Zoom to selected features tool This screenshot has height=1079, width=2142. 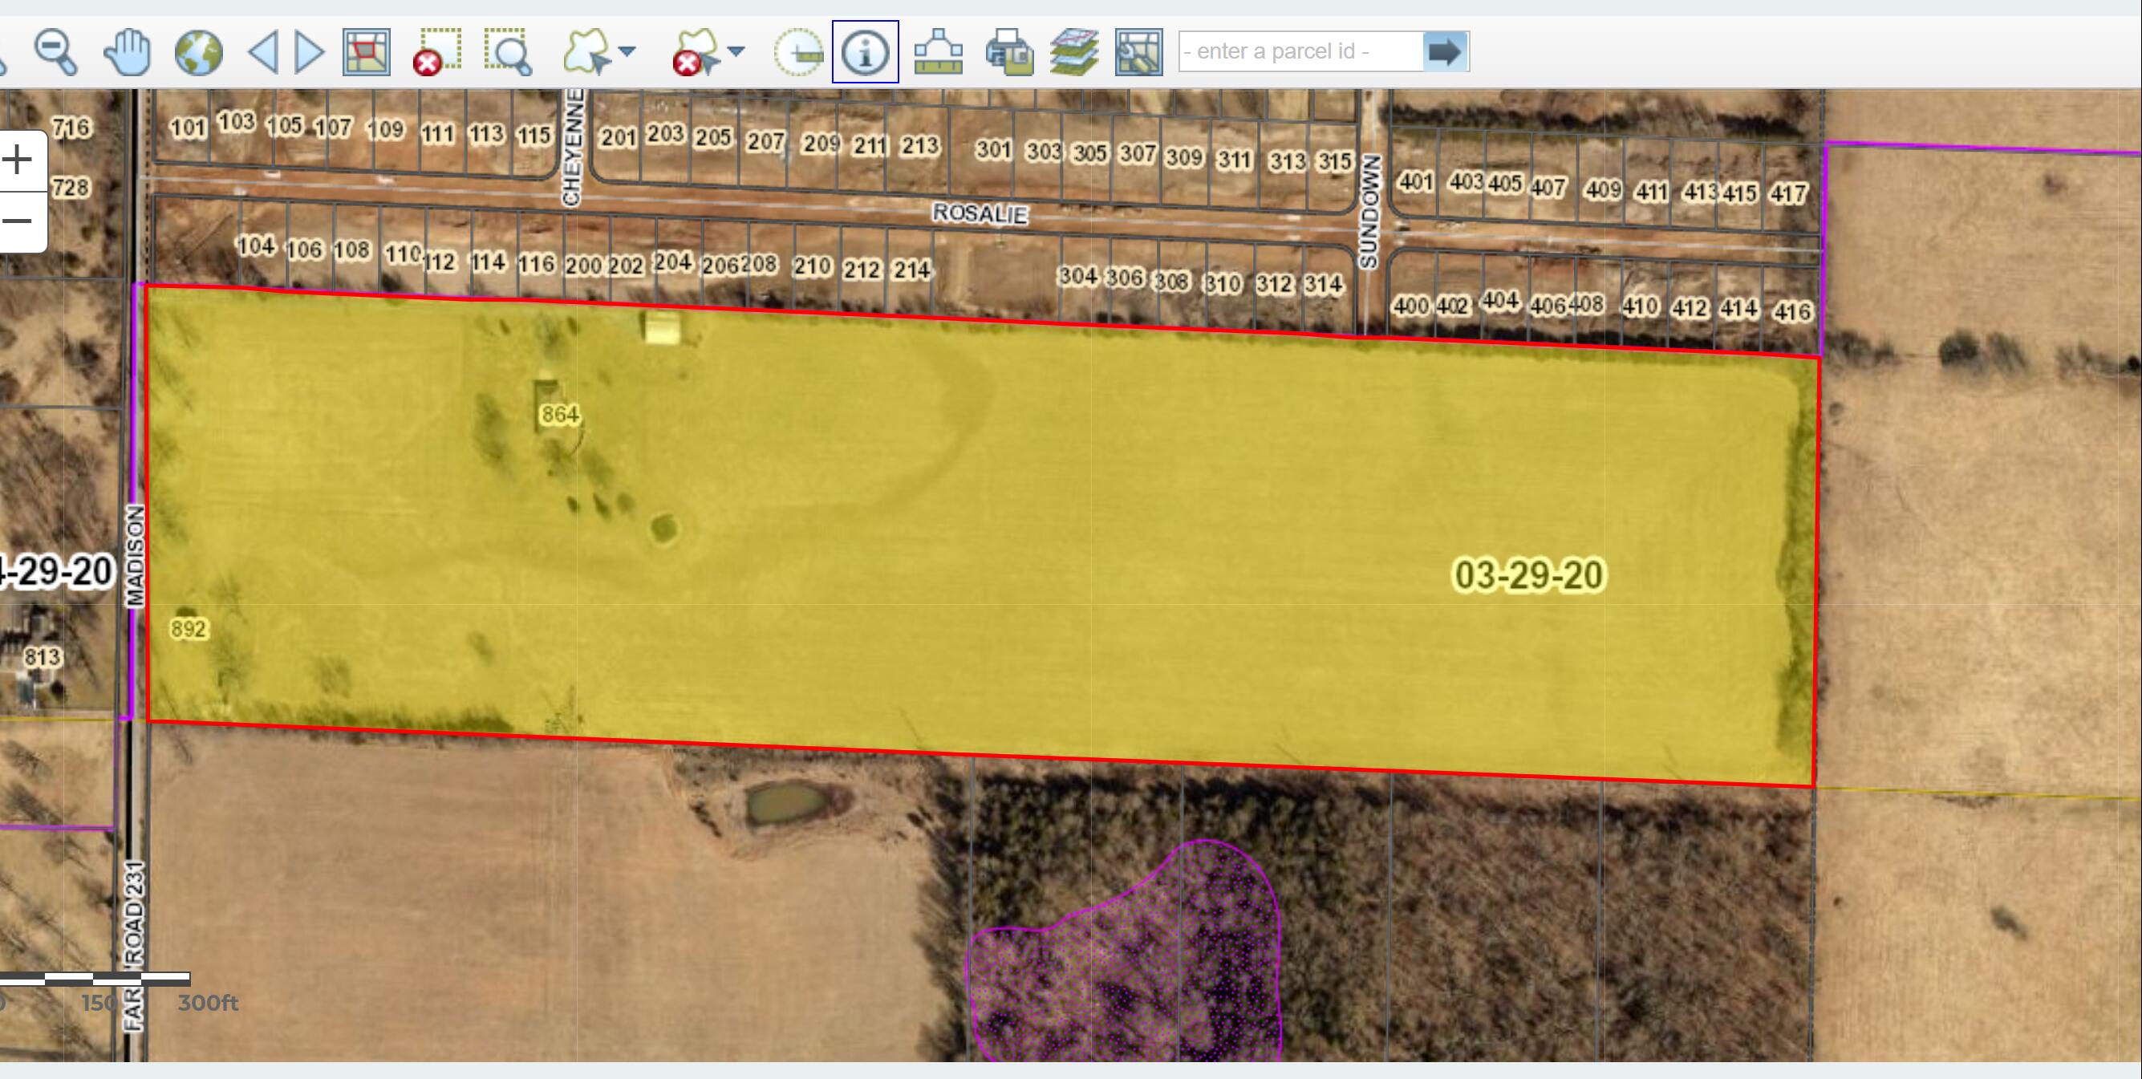(x=508, y=52)
